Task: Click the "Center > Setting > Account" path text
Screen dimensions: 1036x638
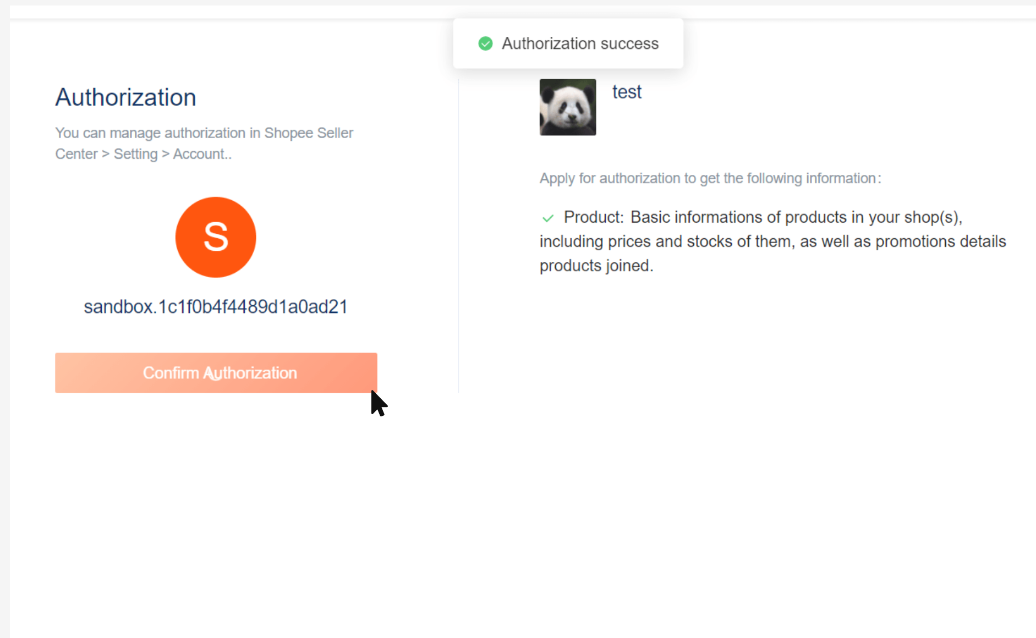Action: 143,154
